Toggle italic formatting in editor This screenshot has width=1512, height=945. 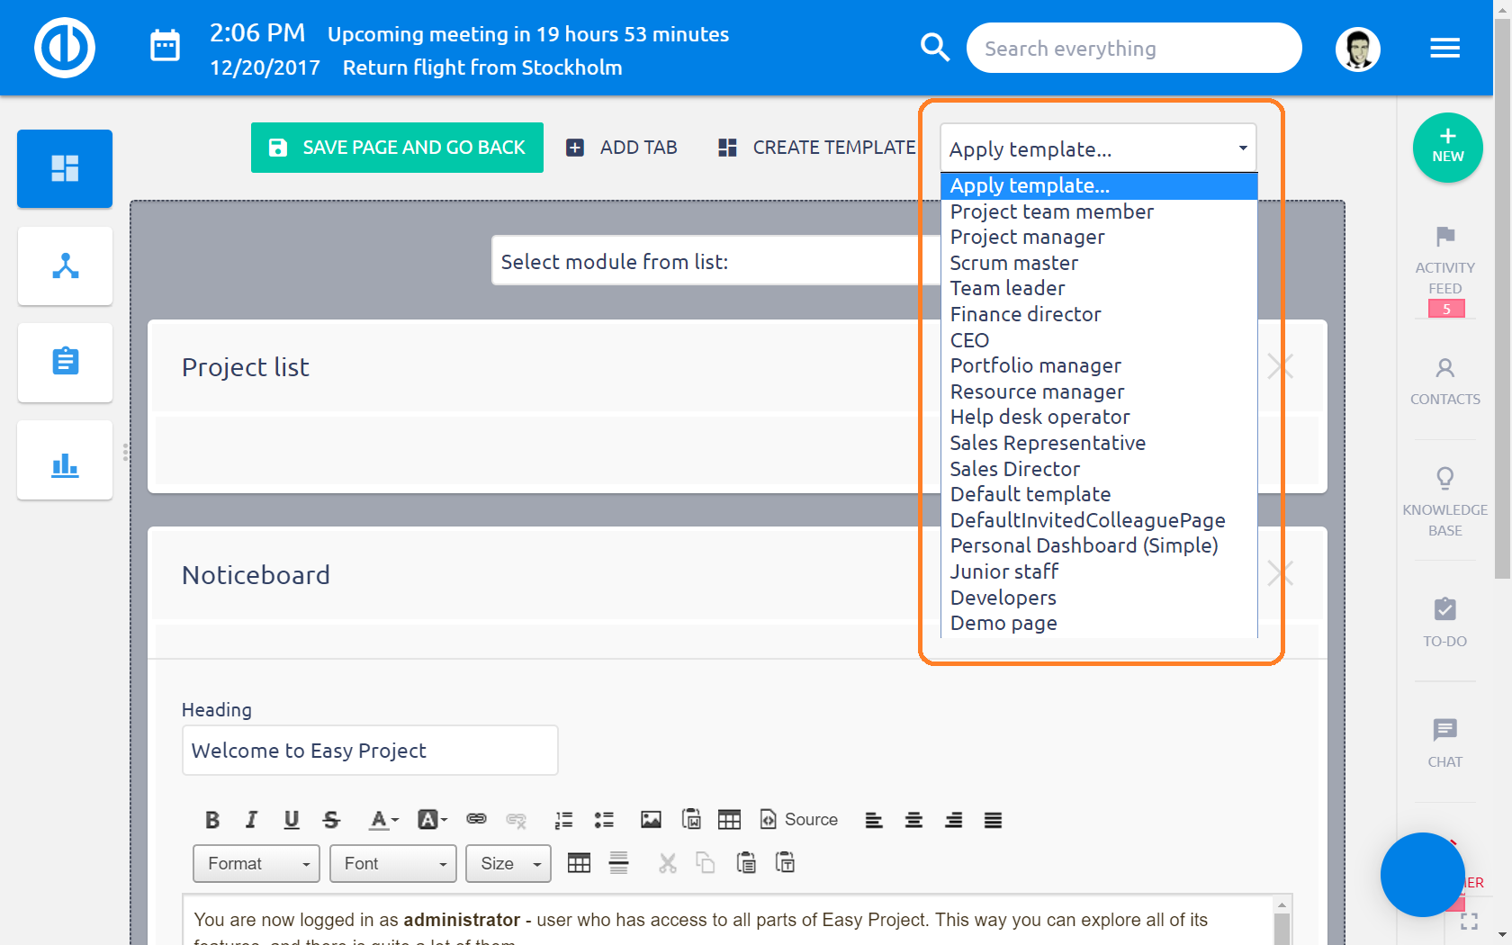pyautogui.click(x=251, y=820)
